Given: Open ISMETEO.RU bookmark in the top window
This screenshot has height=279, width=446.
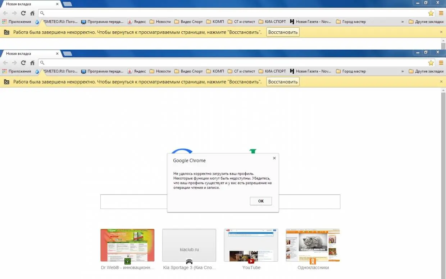Looking at the screenshot, I should [x=56, y=22].
